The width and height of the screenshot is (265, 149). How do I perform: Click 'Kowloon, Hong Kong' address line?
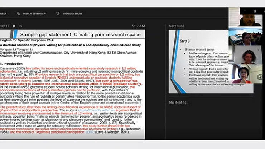pyautogui.click(x=15, y=56)
